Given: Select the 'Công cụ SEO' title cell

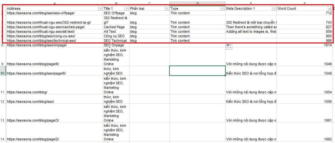Looking at the screenshot, I should (x=116, y=36).
